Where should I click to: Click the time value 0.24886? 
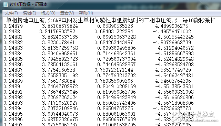[13, 65]
